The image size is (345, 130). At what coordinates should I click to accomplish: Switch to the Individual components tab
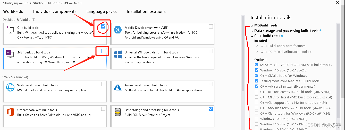coord(55,12)
